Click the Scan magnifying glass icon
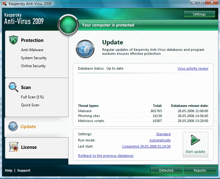The height and width of the screenshot is (179, 220). point(13,87)
